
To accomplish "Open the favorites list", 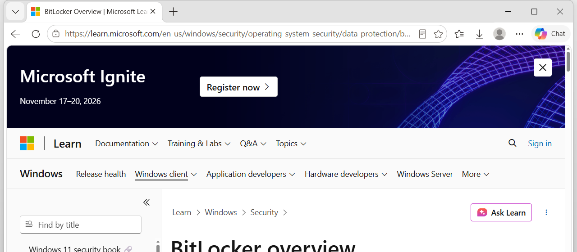I will click(x=459, y=34).
